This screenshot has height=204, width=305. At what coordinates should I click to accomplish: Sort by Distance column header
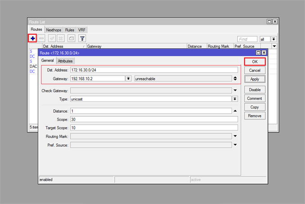[197, 46]
